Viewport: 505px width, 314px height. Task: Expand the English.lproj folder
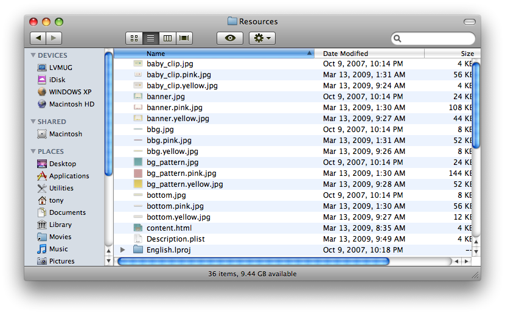click(x=123, y=250)
